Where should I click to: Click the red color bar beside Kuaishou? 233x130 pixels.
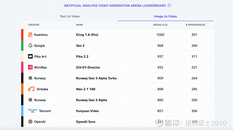22,35
